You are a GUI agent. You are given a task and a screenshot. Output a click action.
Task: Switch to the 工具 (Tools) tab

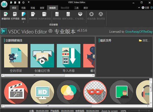point(76,8)
